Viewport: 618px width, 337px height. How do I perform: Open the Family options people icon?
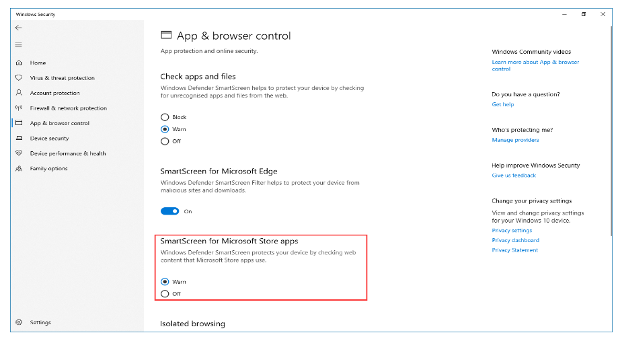19,169
